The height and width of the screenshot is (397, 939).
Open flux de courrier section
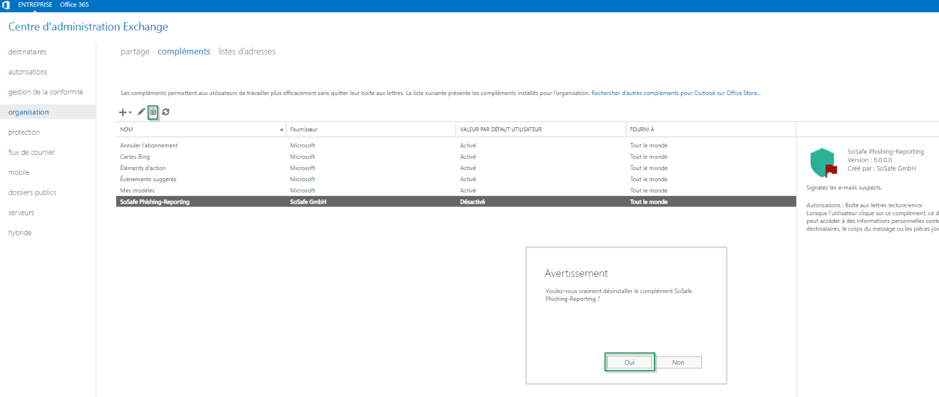click(32, 152)
